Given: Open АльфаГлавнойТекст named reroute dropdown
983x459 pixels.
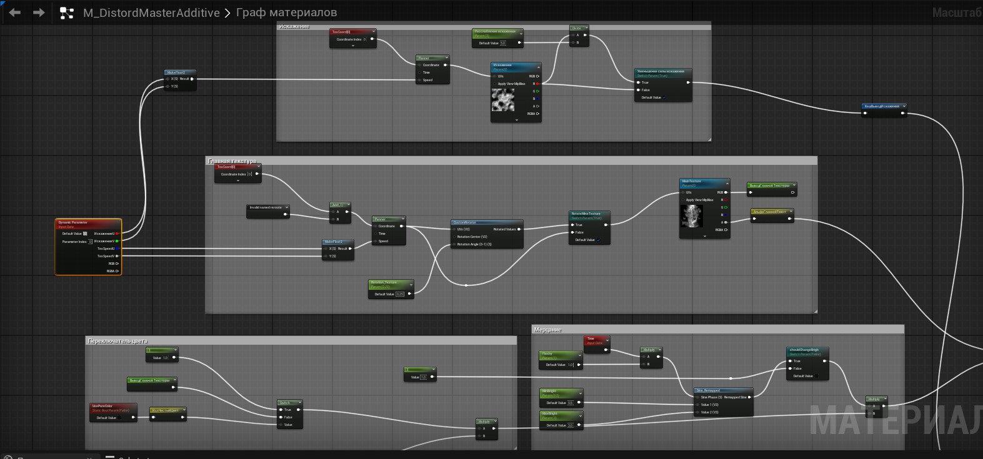Looking at the screenshot, I should point(791,212).
